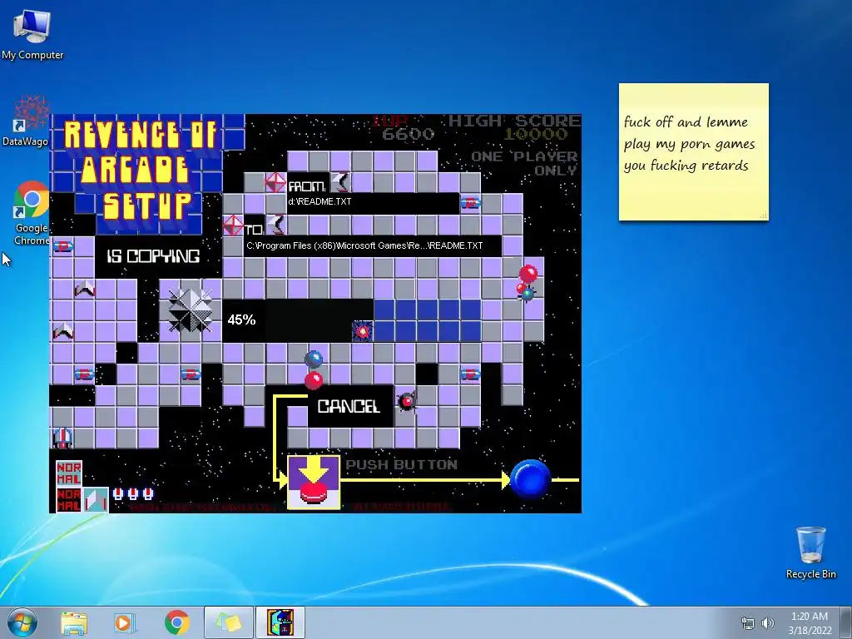This screenshot has height=639, width=852.
Task: Open the volume speaker tray icon
Action: point(768,623)
